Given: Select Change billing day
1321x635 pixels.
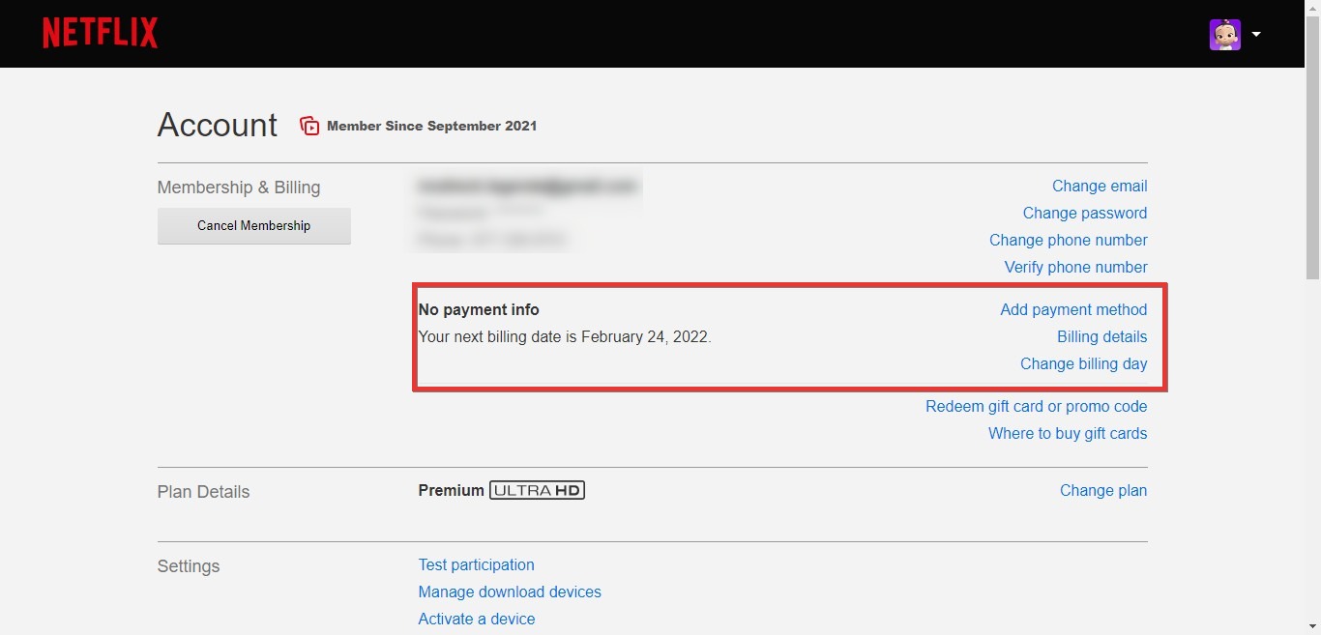Looking at the screenshot, I should (x=1083, y=363).
